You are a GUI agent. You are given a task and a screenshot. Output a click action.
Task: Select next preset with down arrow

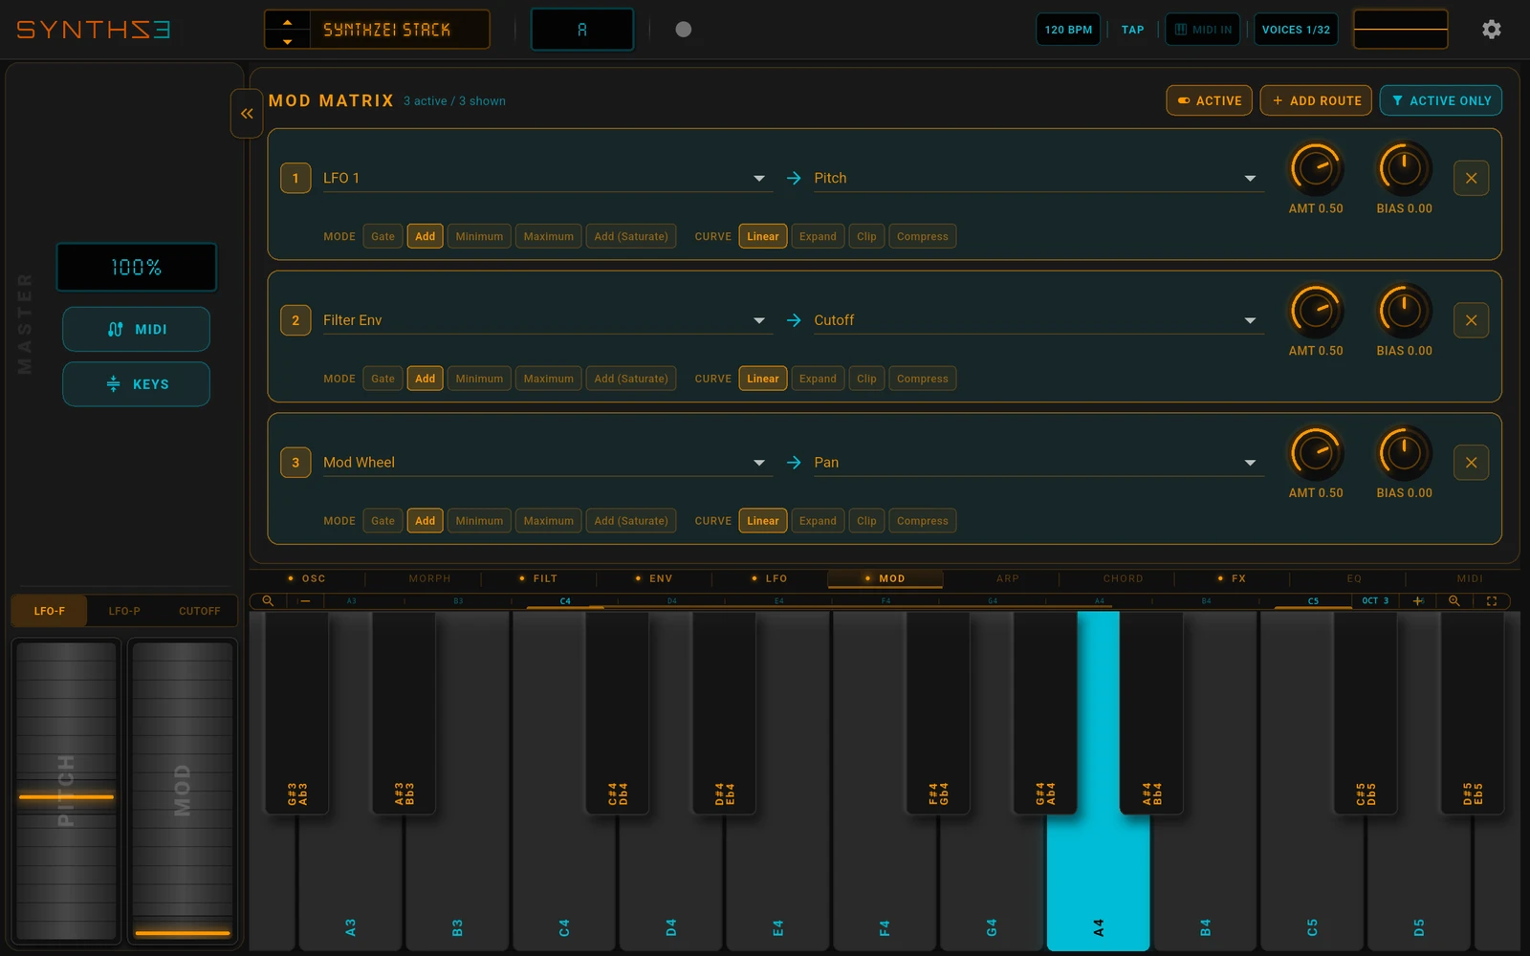coord(287,40)
